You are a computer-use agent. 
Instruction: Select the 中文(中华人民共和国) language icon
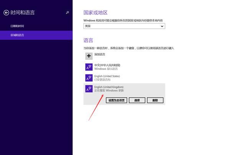[x=89, y=67]
